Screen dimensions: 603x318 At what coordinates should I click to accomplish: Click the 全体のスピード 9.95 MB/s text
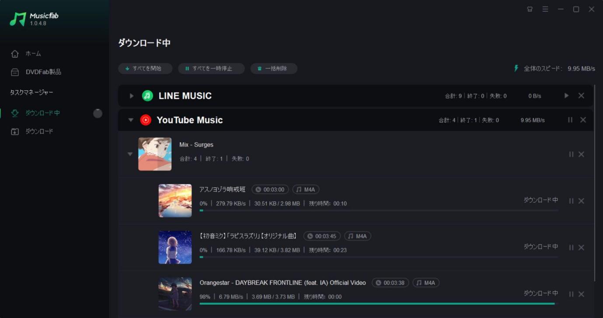pos(560,69)
